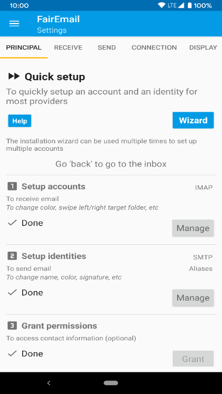
Task: Tap the number 2 step icon
Action: point(12,256)
